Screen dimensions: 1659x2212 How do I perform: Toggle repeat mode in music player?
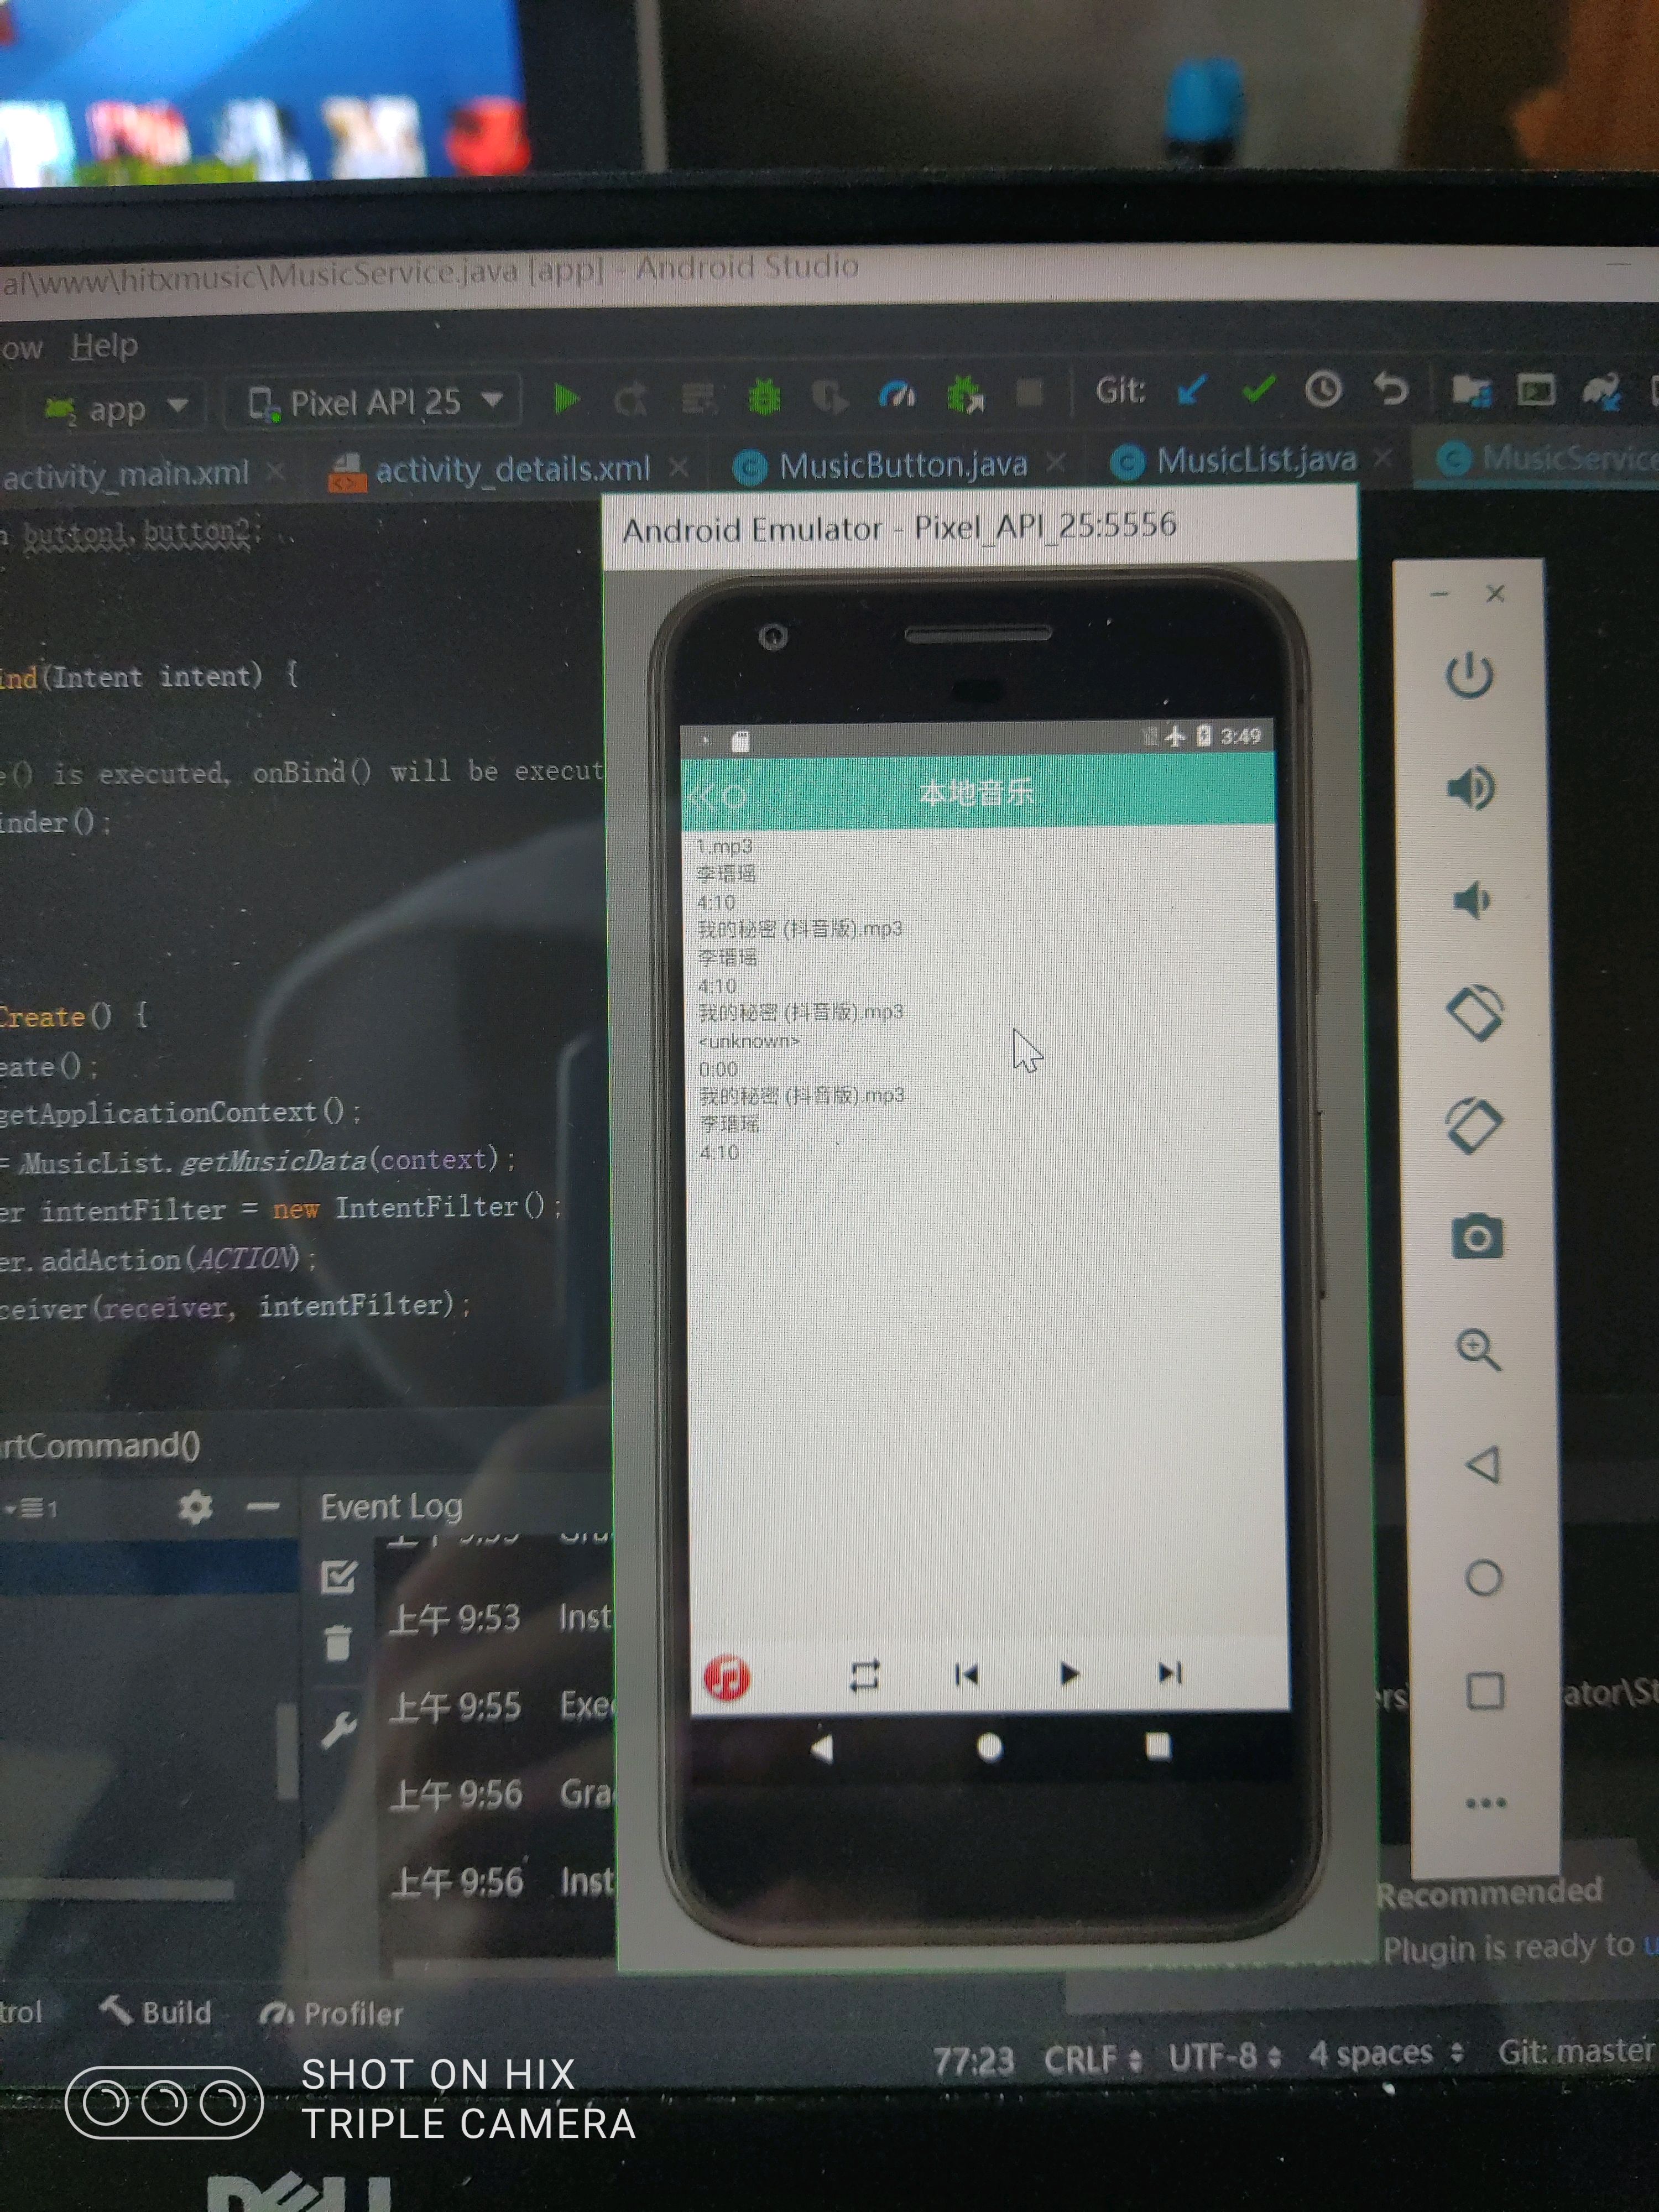coord(865,1675)
